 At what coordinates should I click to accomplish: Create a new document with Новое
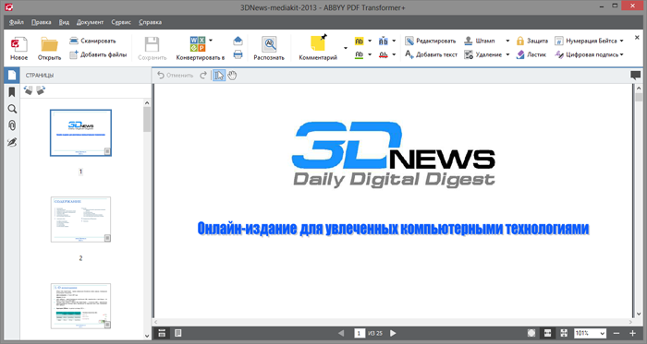[19, 49]
